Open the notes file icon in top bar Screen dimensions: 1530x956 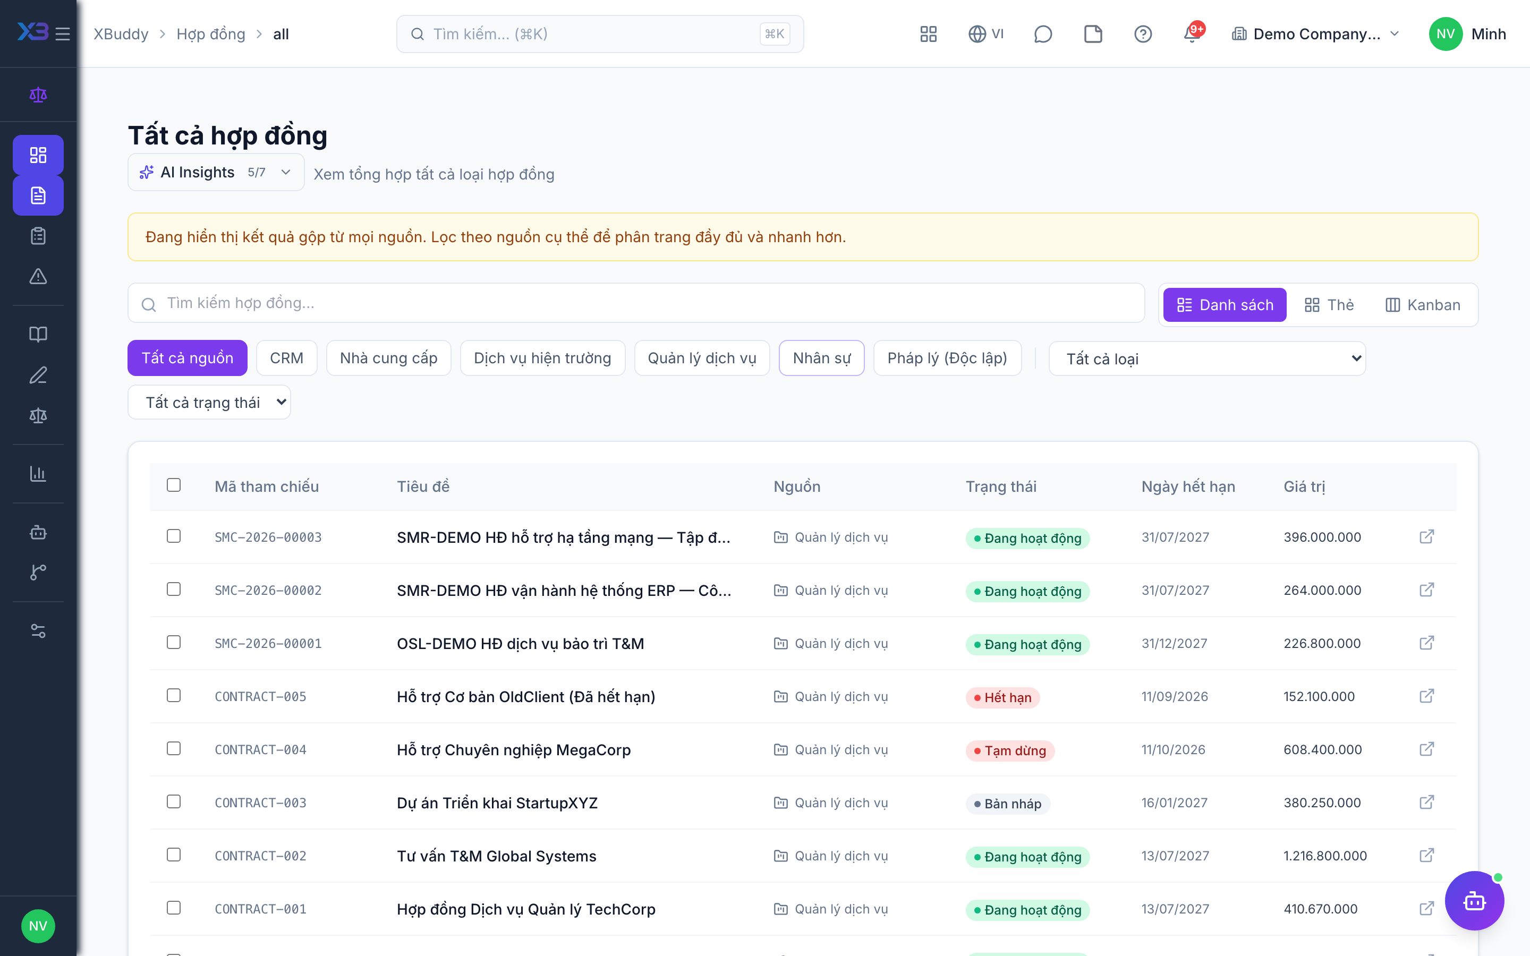[x=1093, y=34]
